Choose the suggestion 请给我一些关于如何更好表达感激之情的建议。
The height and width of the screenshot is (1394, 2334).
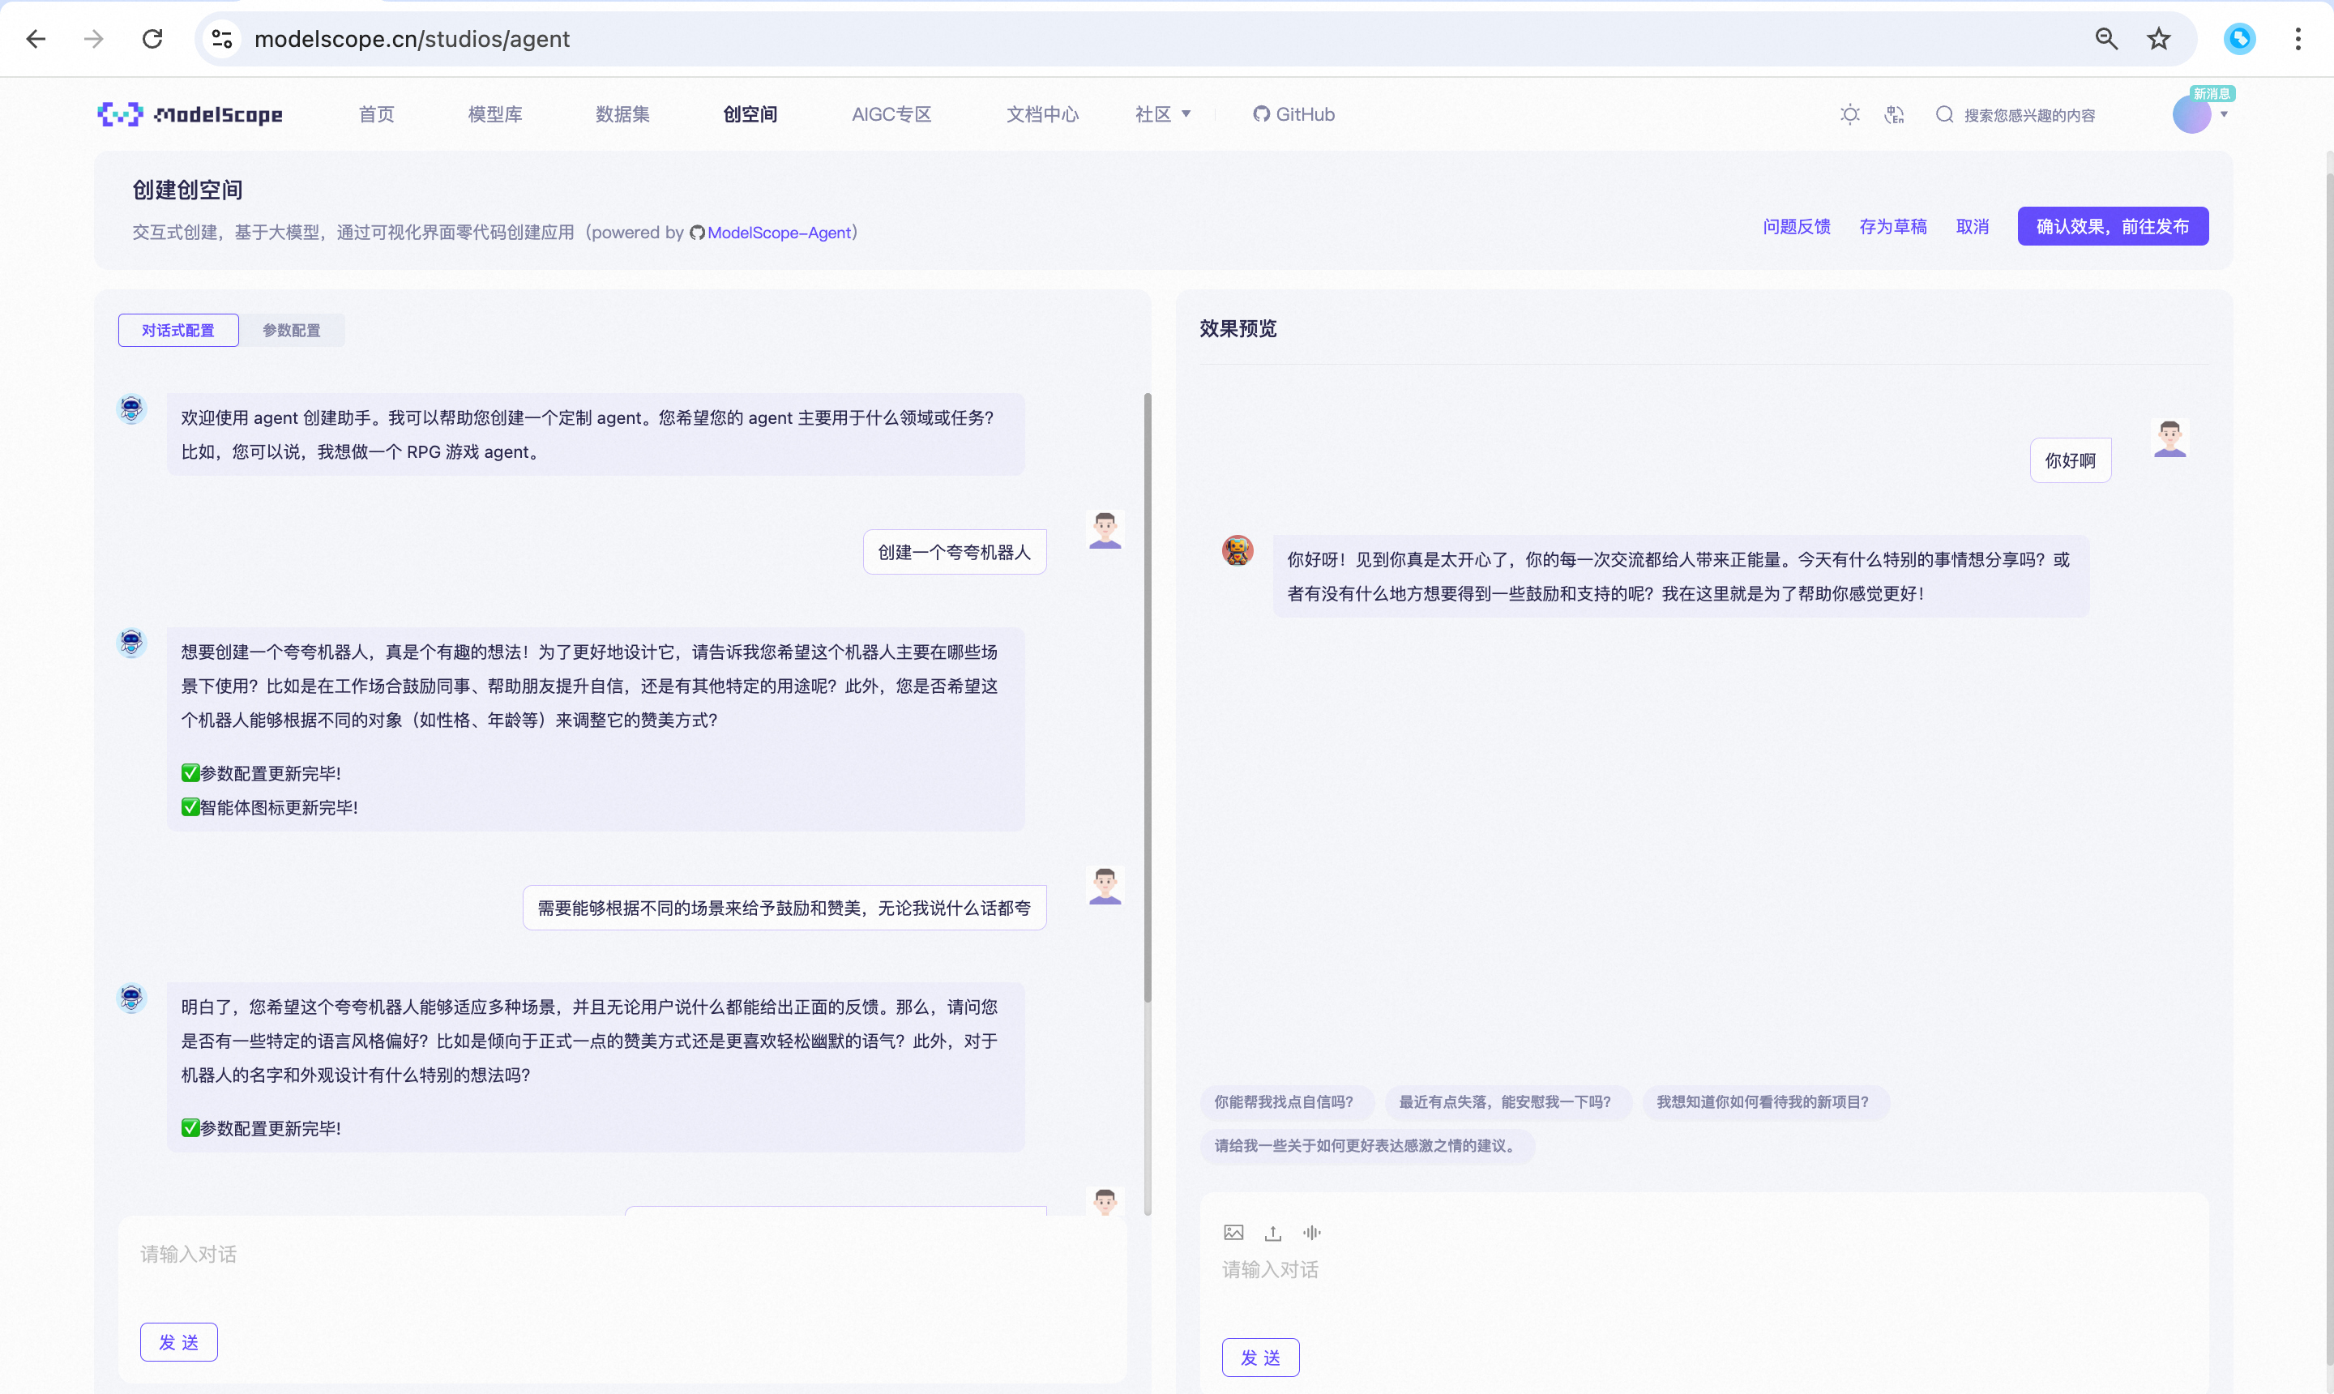pos(1367,1146)
